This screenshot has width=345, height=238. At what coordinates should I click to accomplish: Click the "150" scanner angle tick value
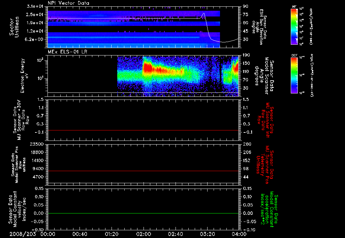247,63
